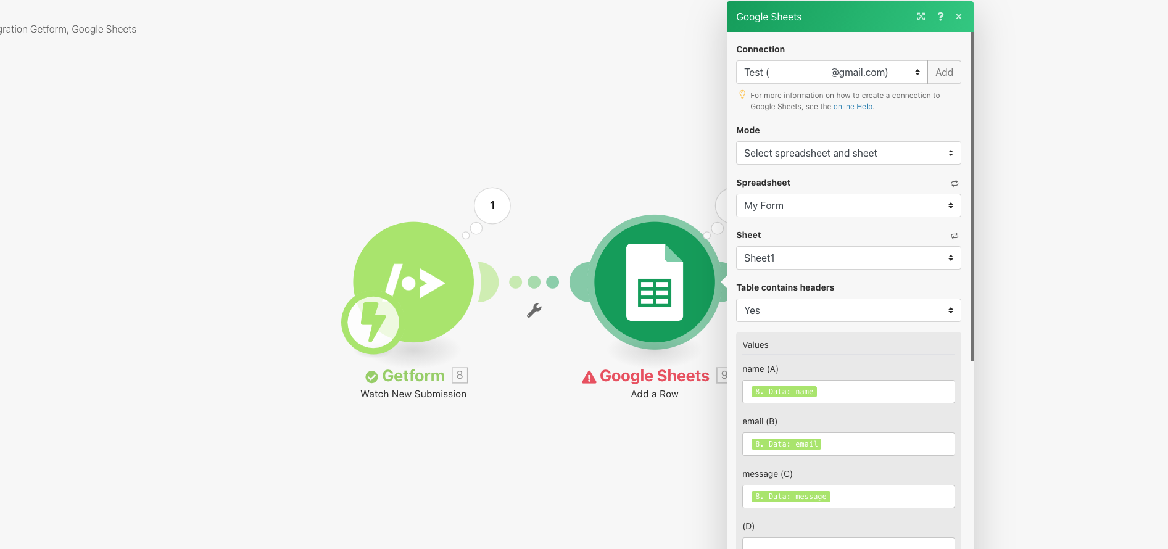Click the 'Add a Row' label
Image resolution: width=1168 pixels, height=549 pixels.
[x=655, y=394]
